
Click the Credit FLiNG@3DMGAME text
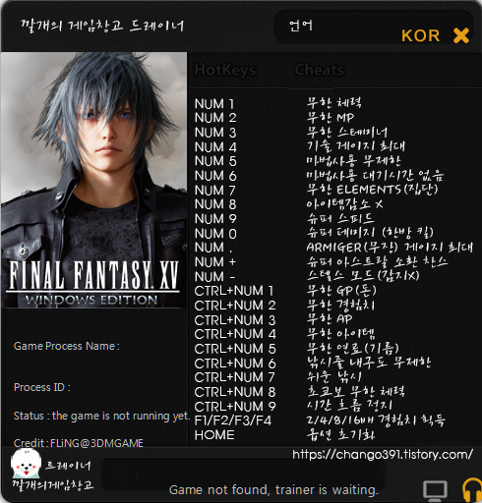point(79,443)
